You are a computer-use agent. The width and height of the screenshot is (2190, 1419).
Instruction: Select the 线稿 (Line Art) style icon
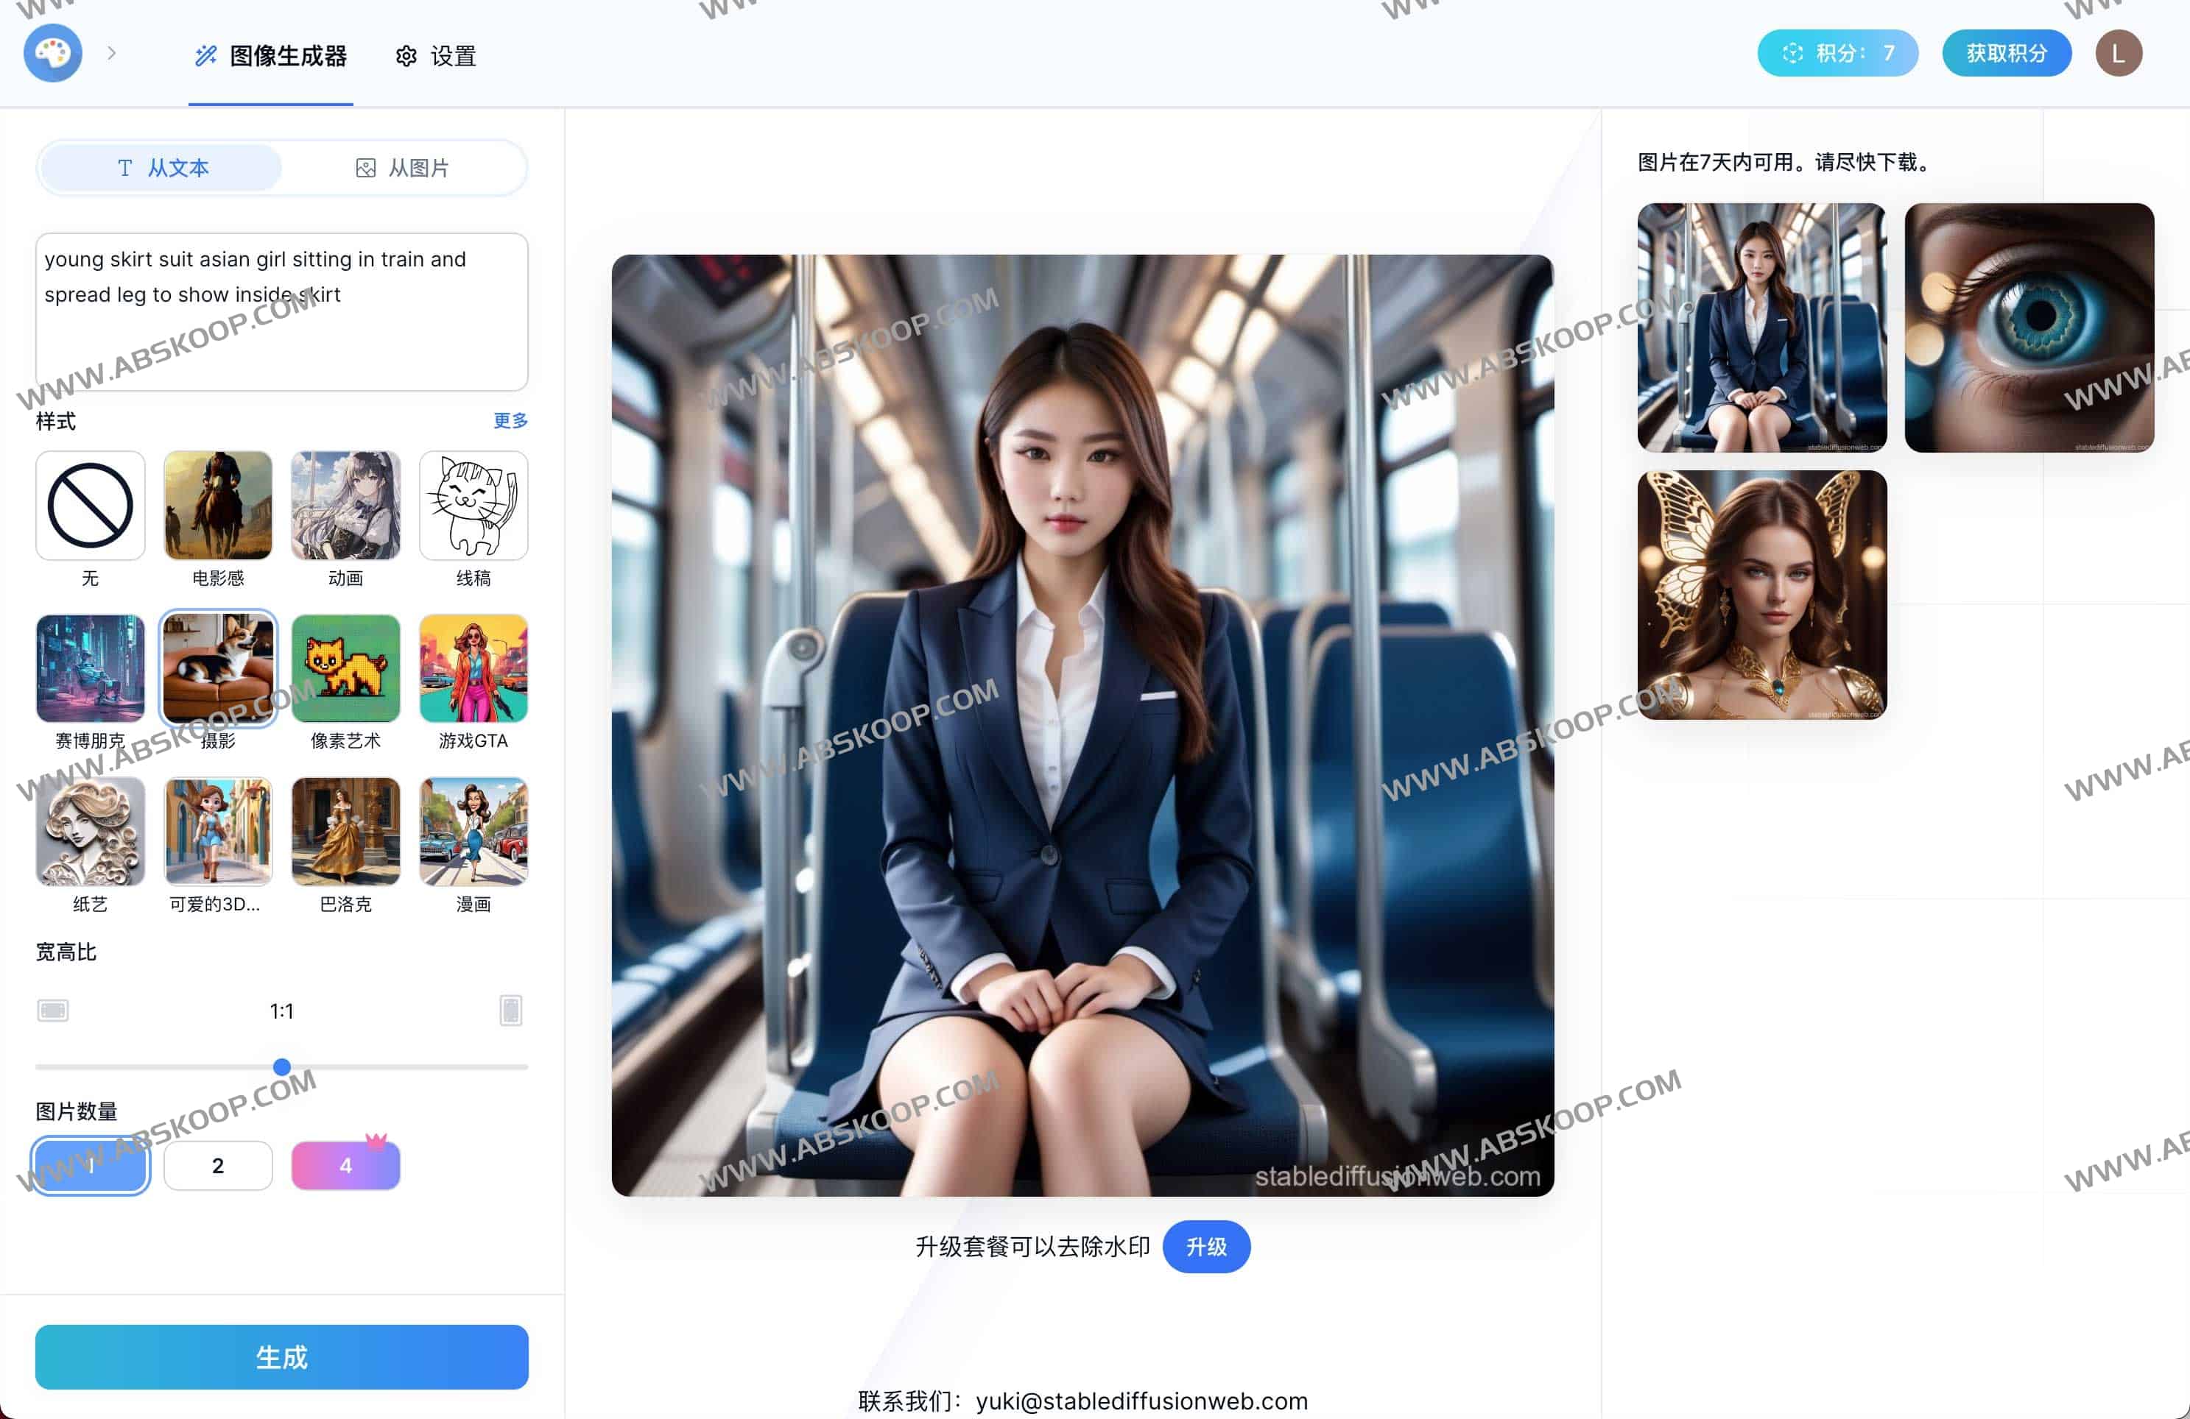coord(471,504)
